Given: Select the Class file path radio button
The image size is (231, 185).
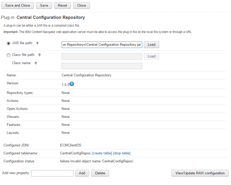Looking at the screenshot, I should pyautogui.click(x=9, y=55).
